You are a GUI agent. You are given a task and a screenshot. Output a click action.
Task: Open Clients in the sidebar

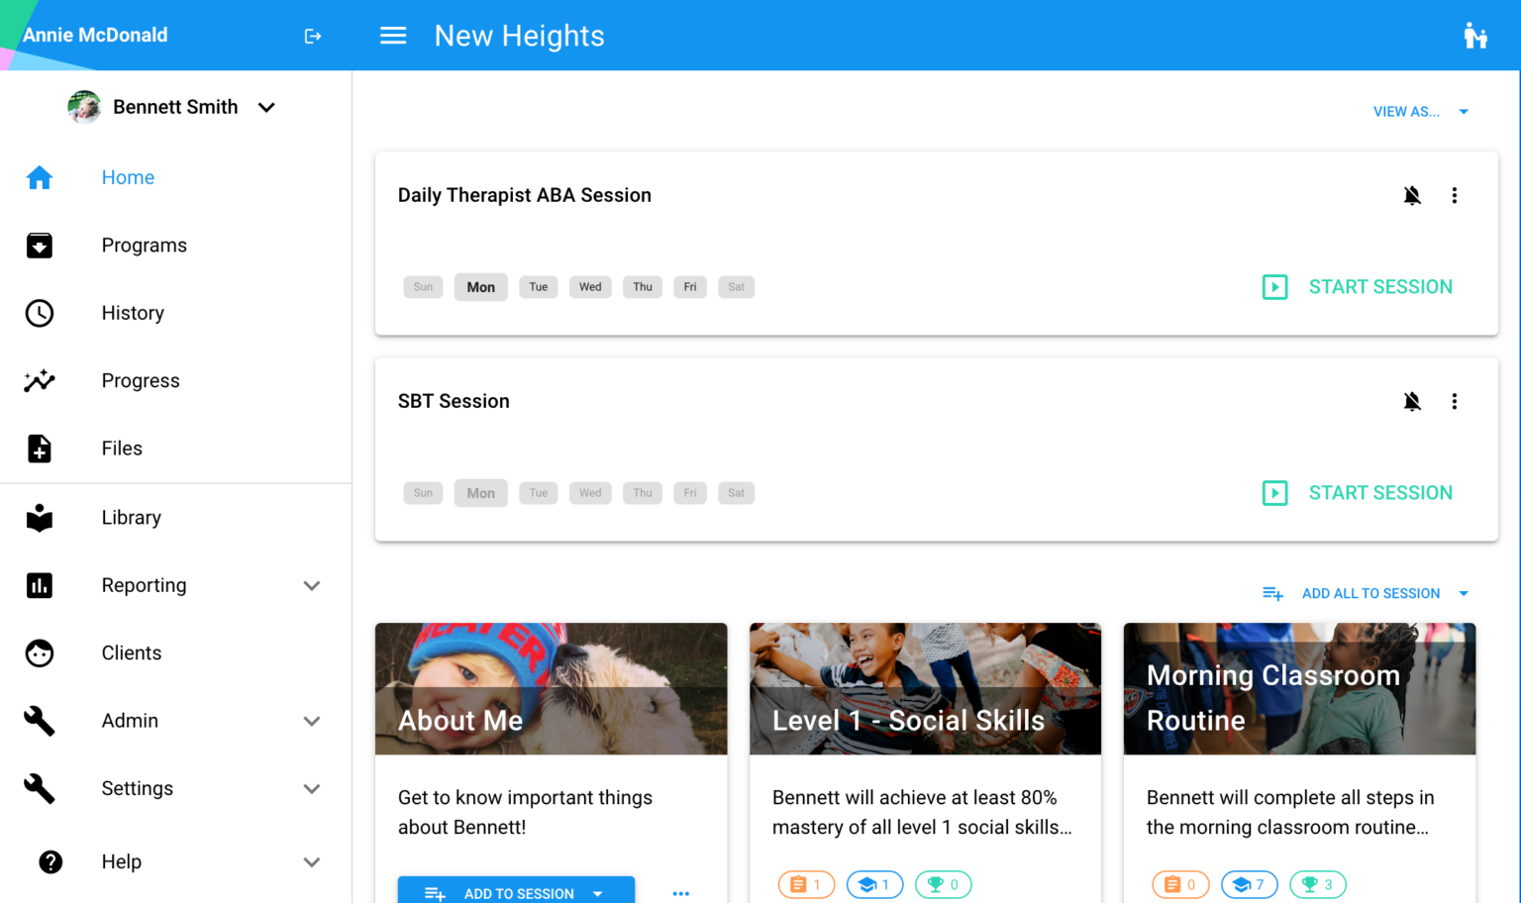click(x=131, y=653)
